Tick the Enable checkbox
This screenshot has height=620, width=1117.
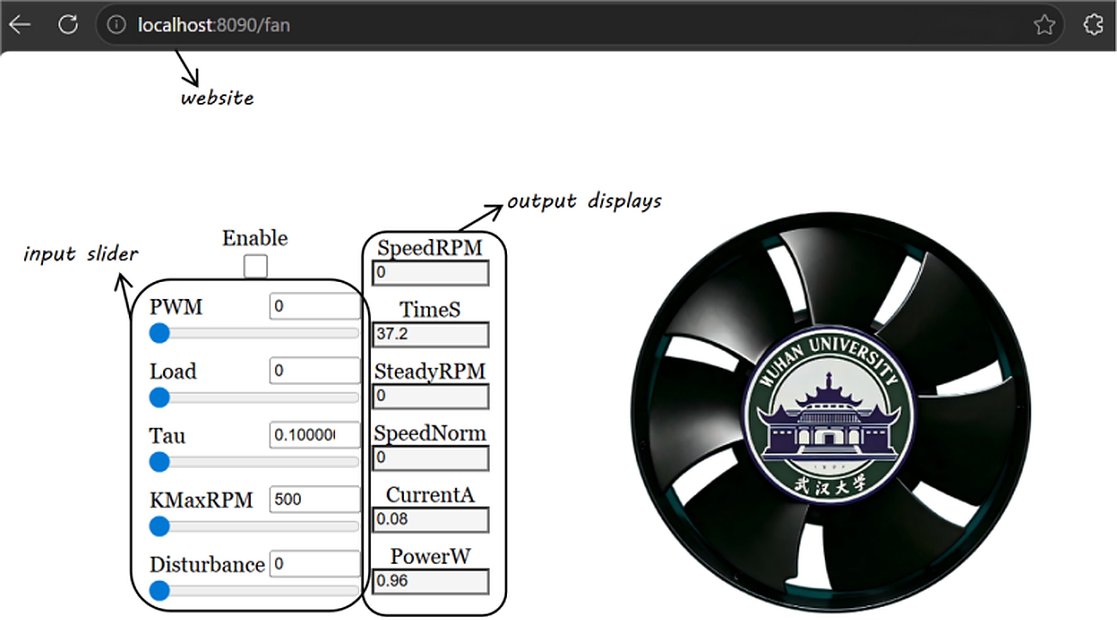point(255,266)
